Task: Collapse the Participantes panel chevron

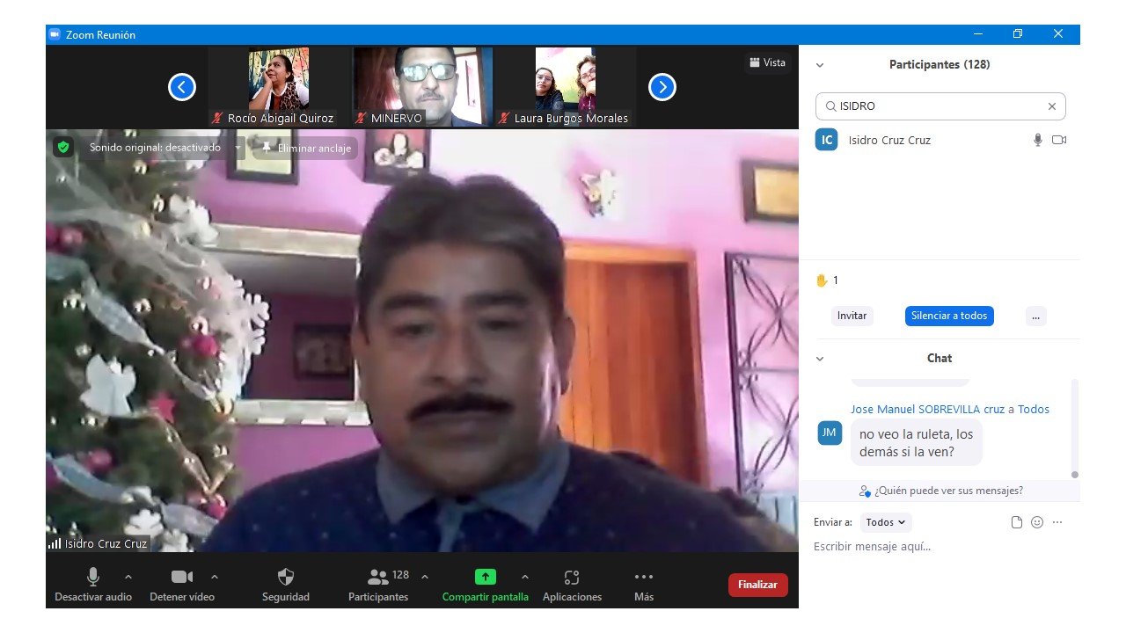Action: tap(820, 65)
